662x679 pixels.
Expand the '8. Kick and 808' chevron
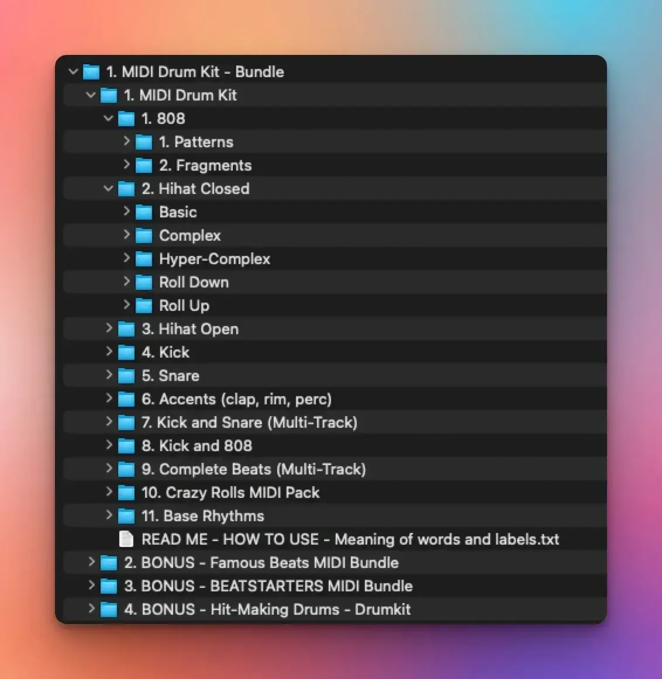[x=109, y=445]
